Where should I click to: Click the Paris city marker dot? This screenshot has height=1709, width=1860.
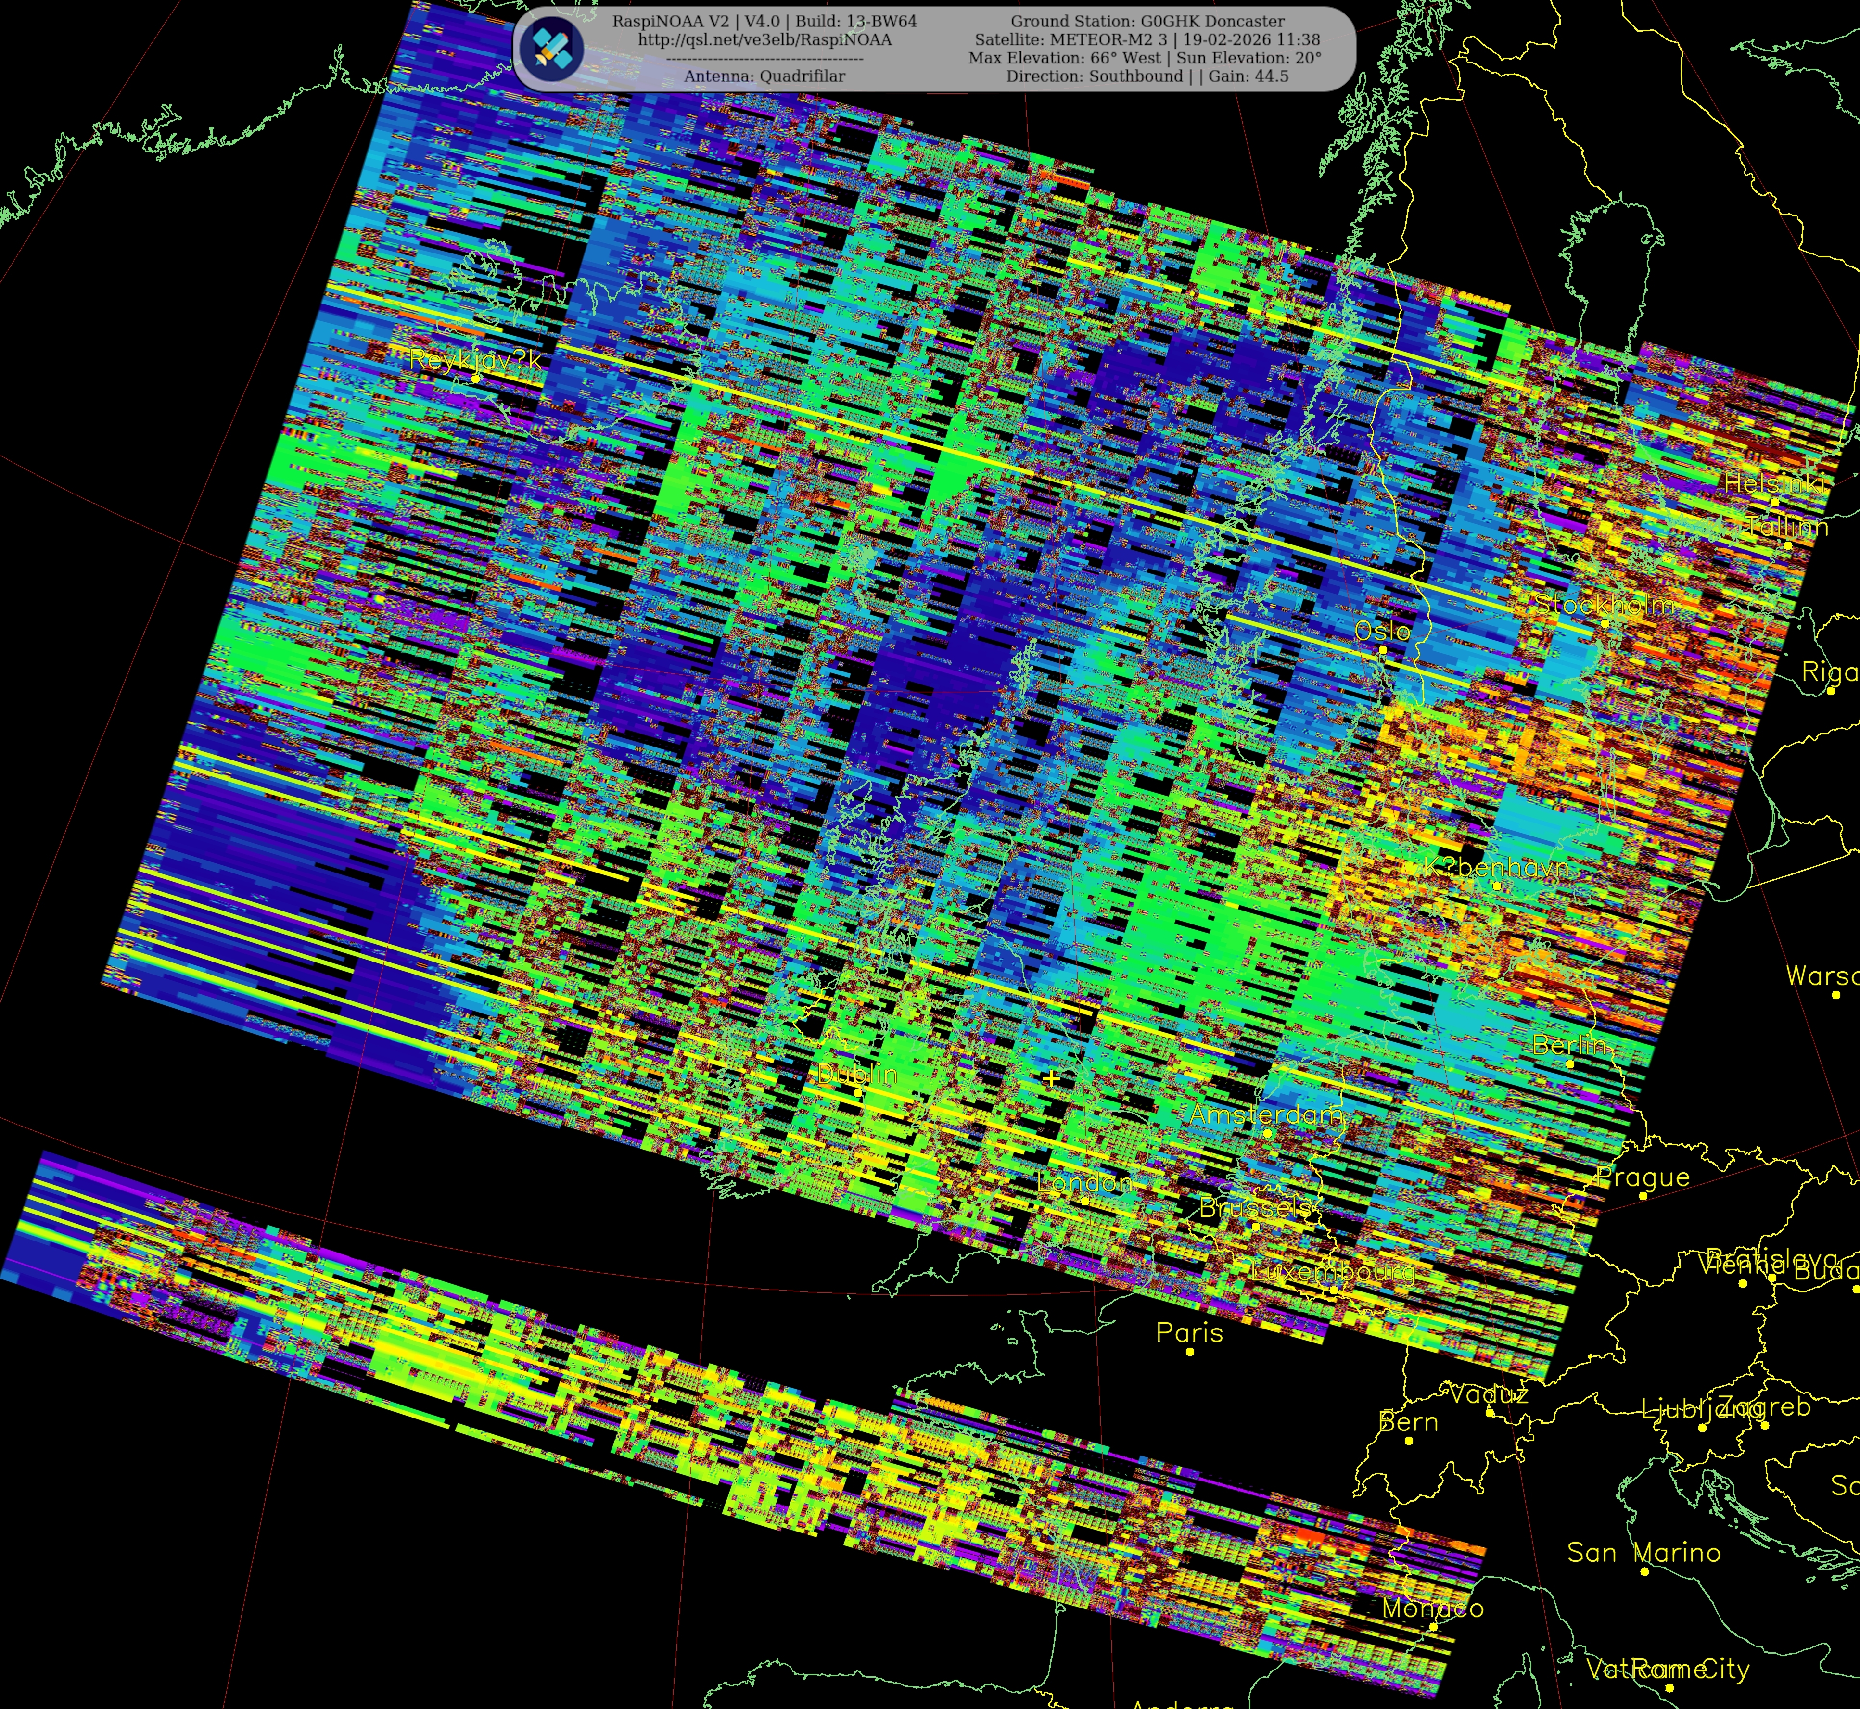[x=1189, y=1352]
